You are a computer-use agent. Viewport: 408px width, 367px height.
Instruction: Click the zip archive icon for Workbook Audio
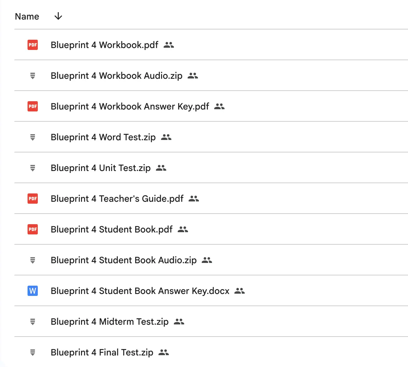(x=33, y=76)
